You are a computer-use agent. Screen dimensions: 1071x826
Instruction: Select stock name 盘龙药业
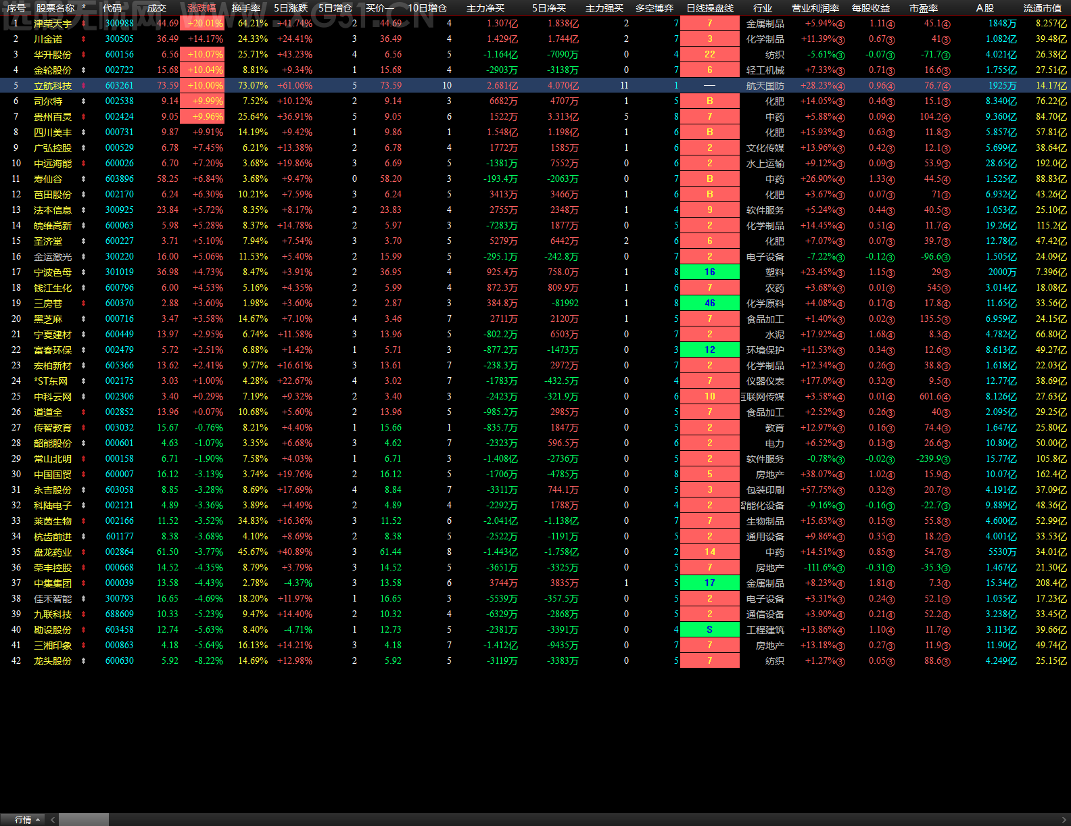click(x=53, y=552)
